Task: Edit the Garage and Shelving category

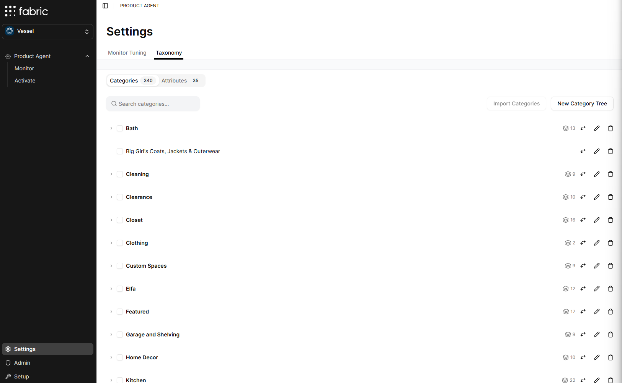Action: click(597, 335)
